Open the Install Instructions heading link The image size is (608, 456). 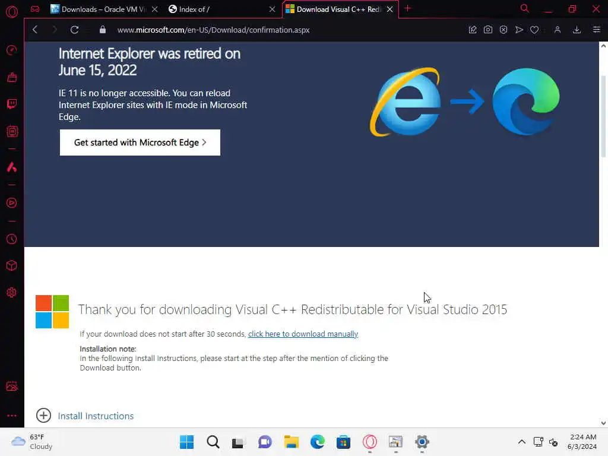(x=96, y=416)
